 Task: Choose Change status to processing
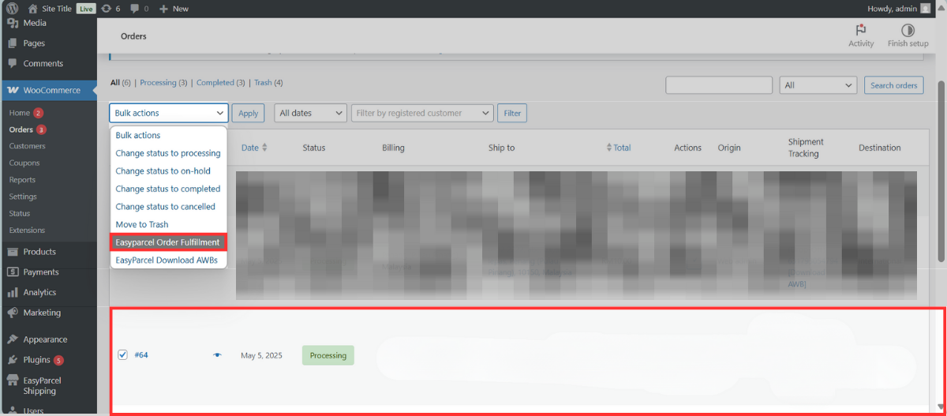click(x=169, y=153)
